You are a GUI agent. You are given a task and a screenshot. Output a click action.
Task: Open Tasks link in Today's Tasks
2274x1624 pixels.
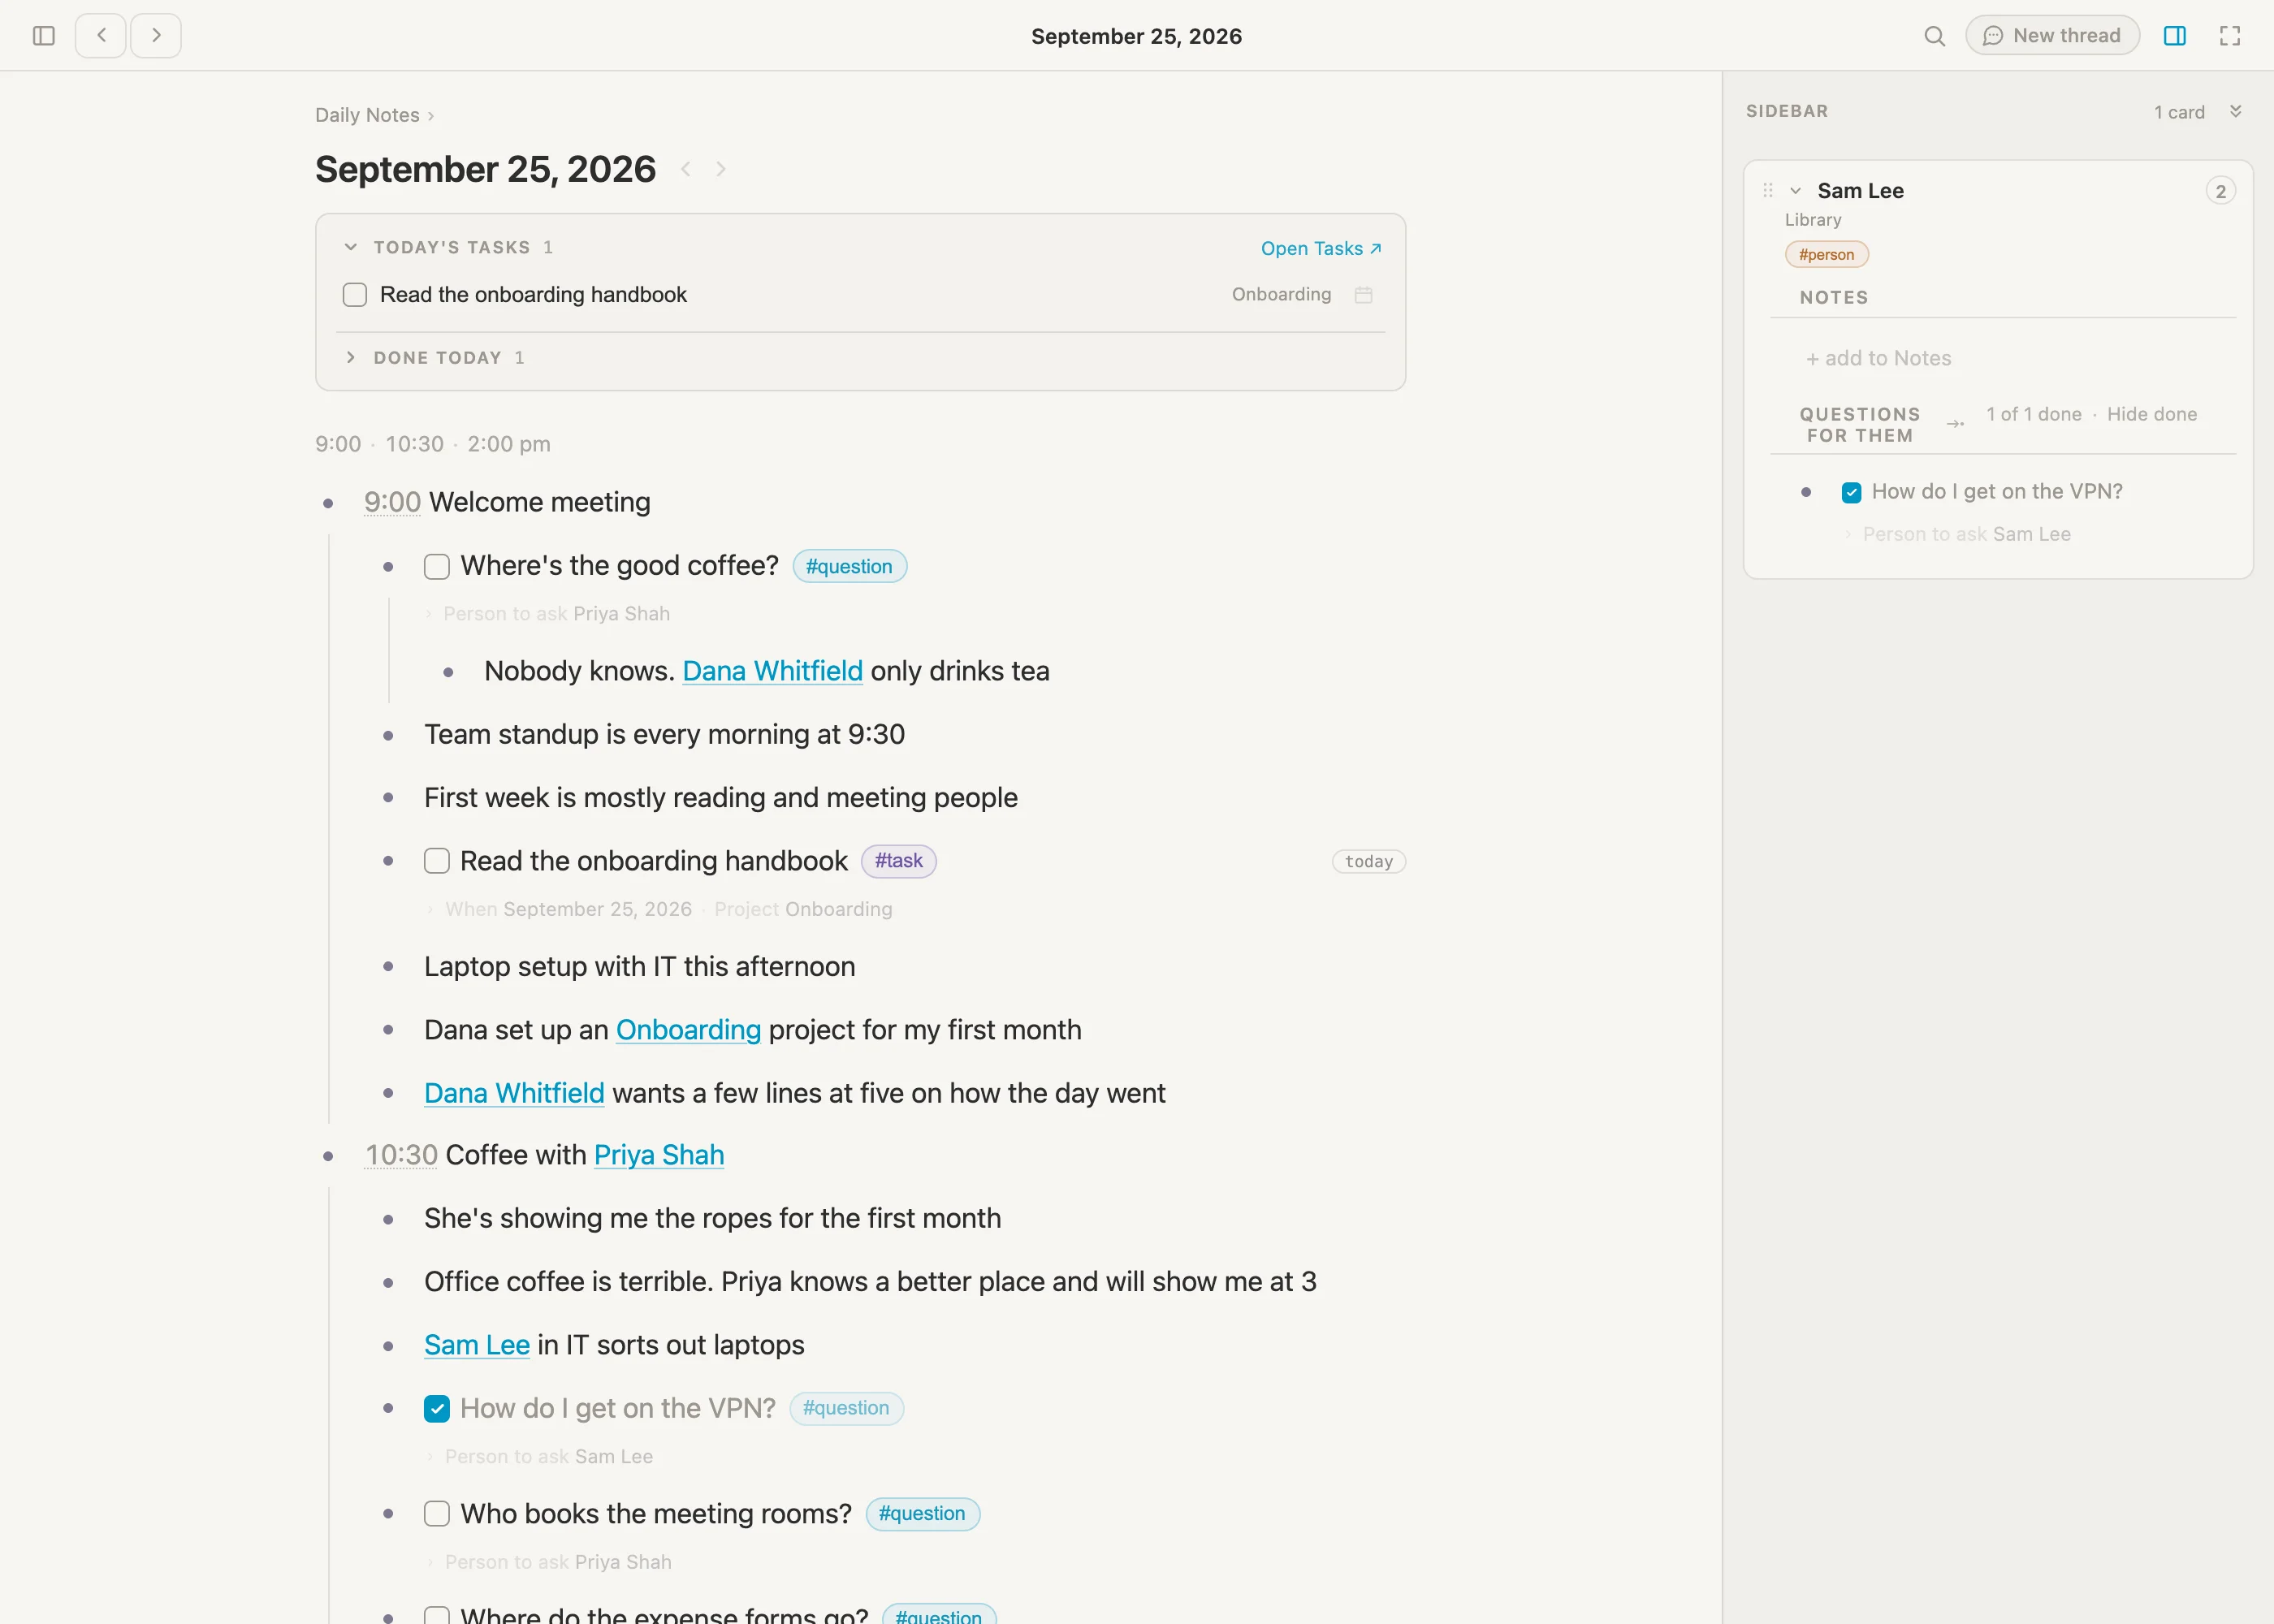point(1320,248)
